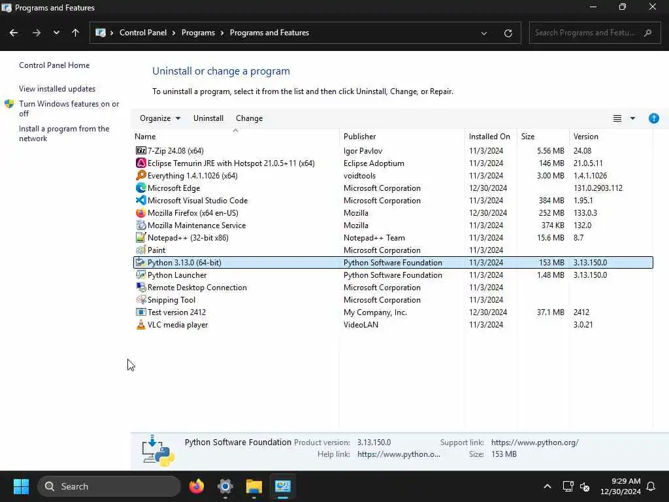Click the Remote Desktop Connection icon
Image resolution: width=669 pixels, height=502 pixels.
140,287
